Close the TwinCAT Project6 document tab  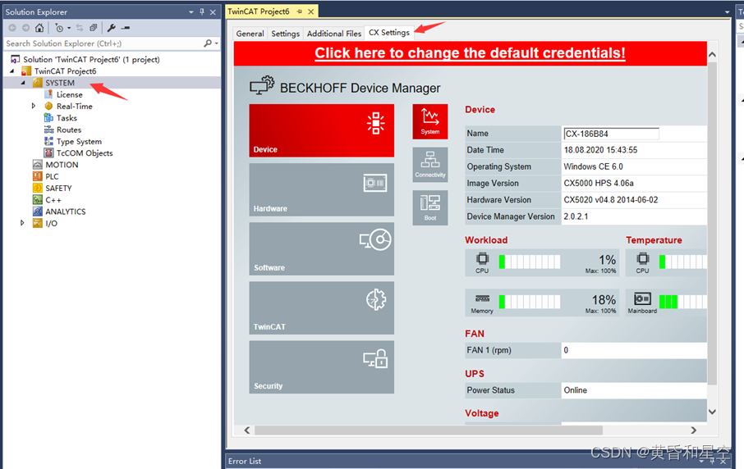click(310, 11)
